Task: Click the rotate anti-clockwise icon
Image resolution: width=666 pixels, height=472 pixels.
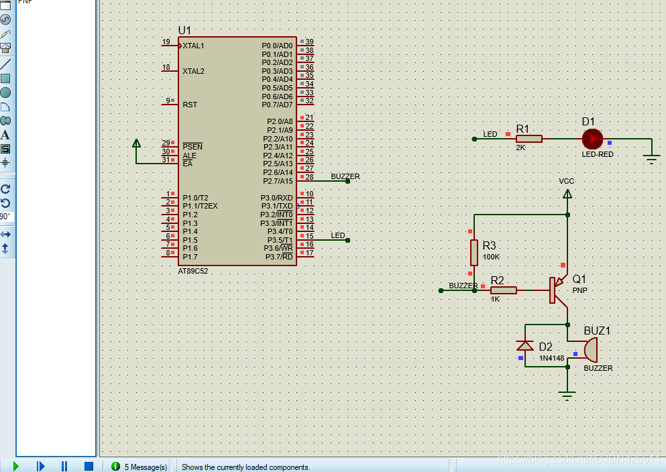Action: [5, 203]
